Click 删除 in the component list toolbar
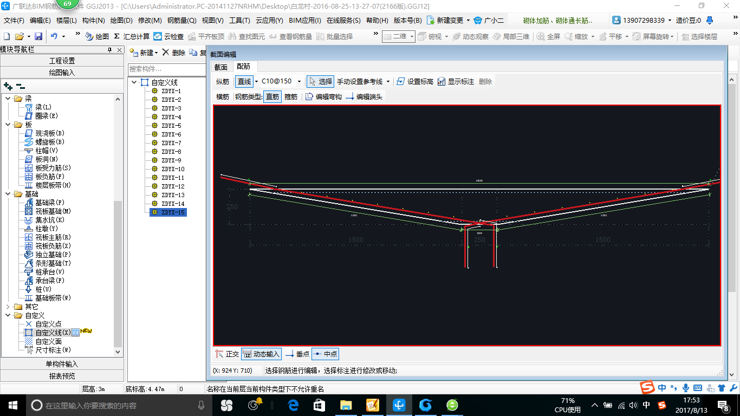This screenshot has height=416, width=740. pyautogui.click(x=173, y=53)
